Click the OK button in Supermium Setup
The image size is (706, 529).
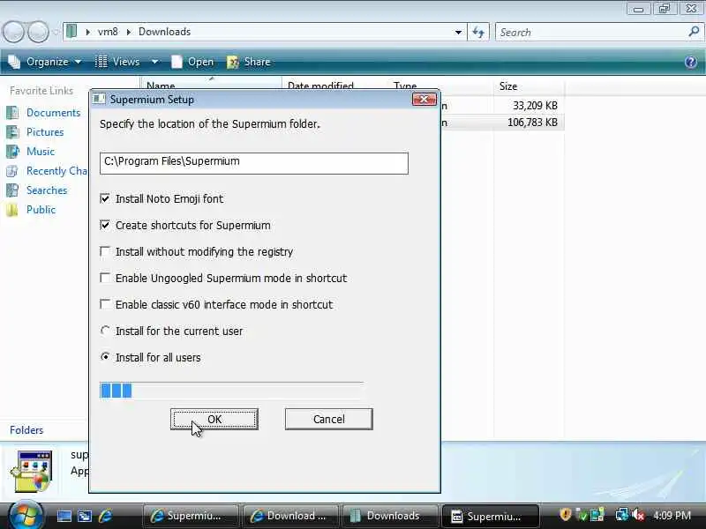(x=214, y=420)
